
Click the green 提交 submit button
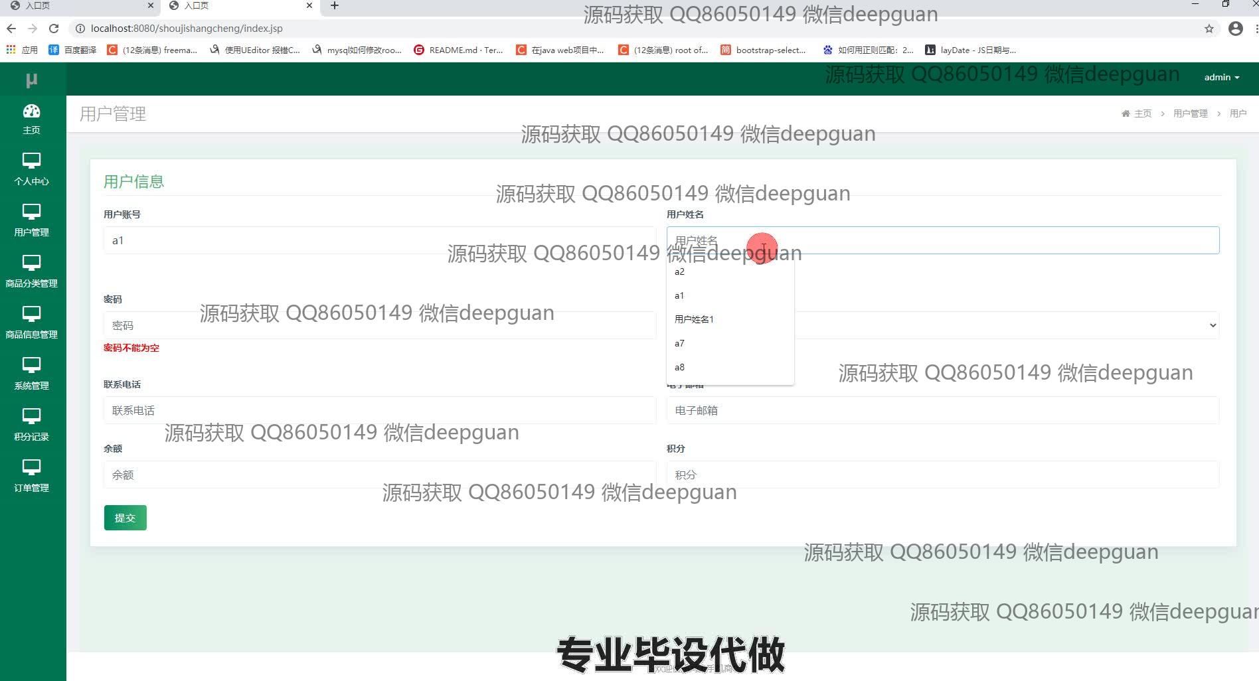pyautogui.click(x=125, y=518)
